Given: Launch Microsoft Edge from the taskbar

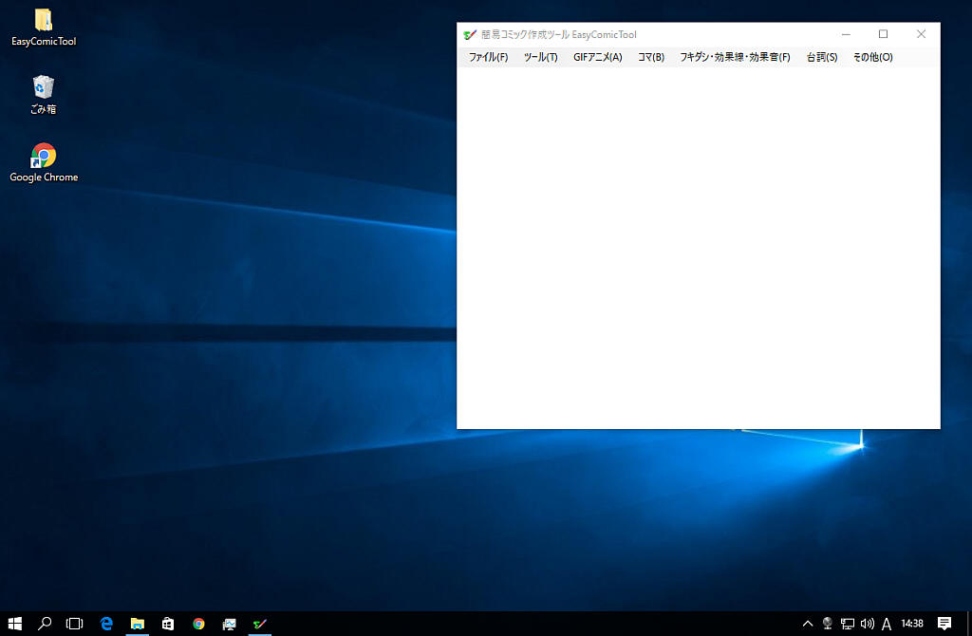Looking at the screenshot, I should point(106,624).
